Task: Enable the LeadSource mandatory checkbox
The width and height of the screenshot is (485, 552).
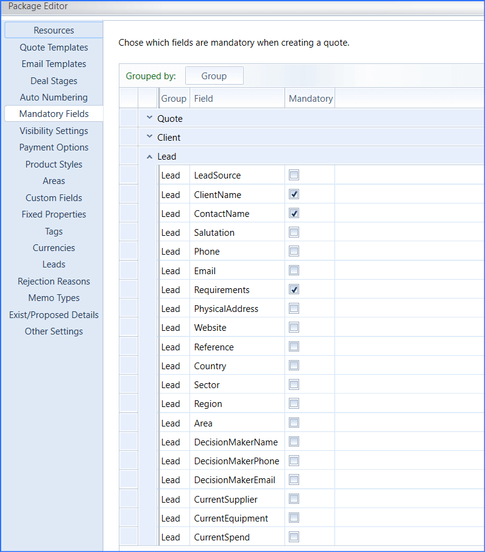Action: click(x=294, y=175)
